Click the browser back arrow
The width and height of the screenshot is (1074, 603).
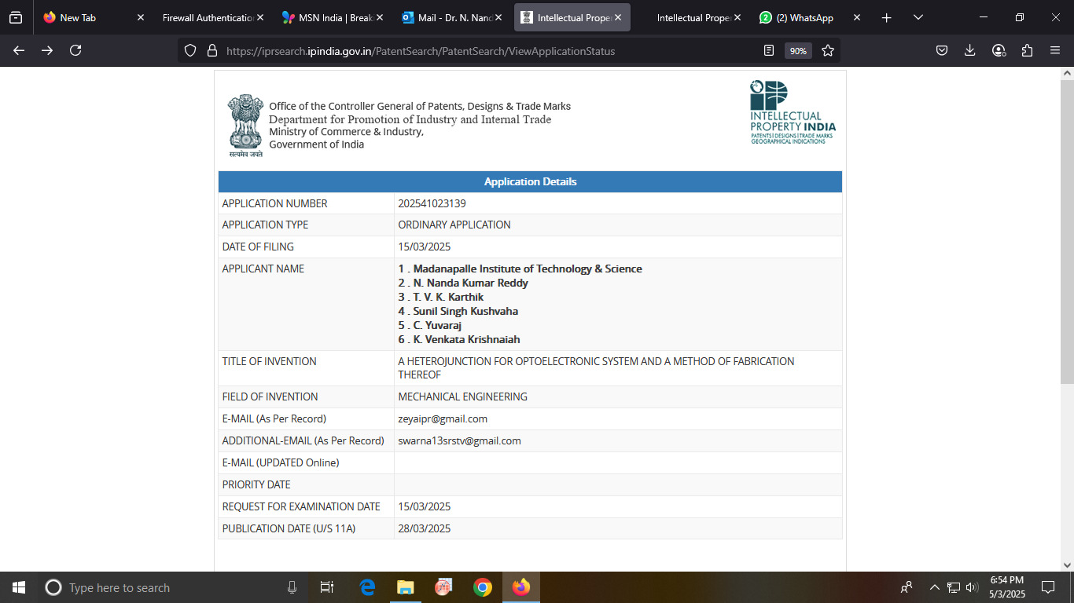(19, 50)
